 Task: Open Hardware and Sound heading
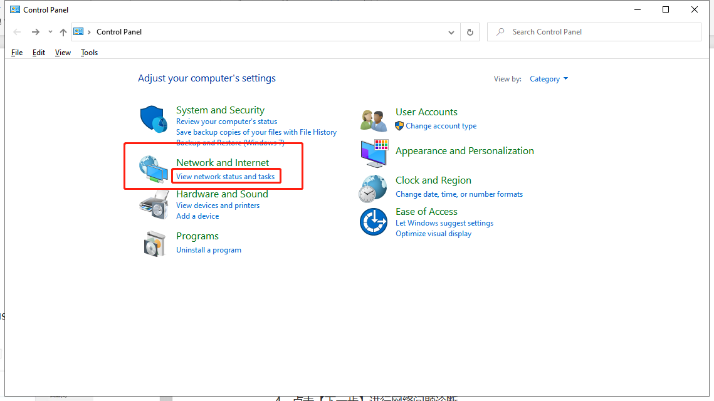(222, 194)
